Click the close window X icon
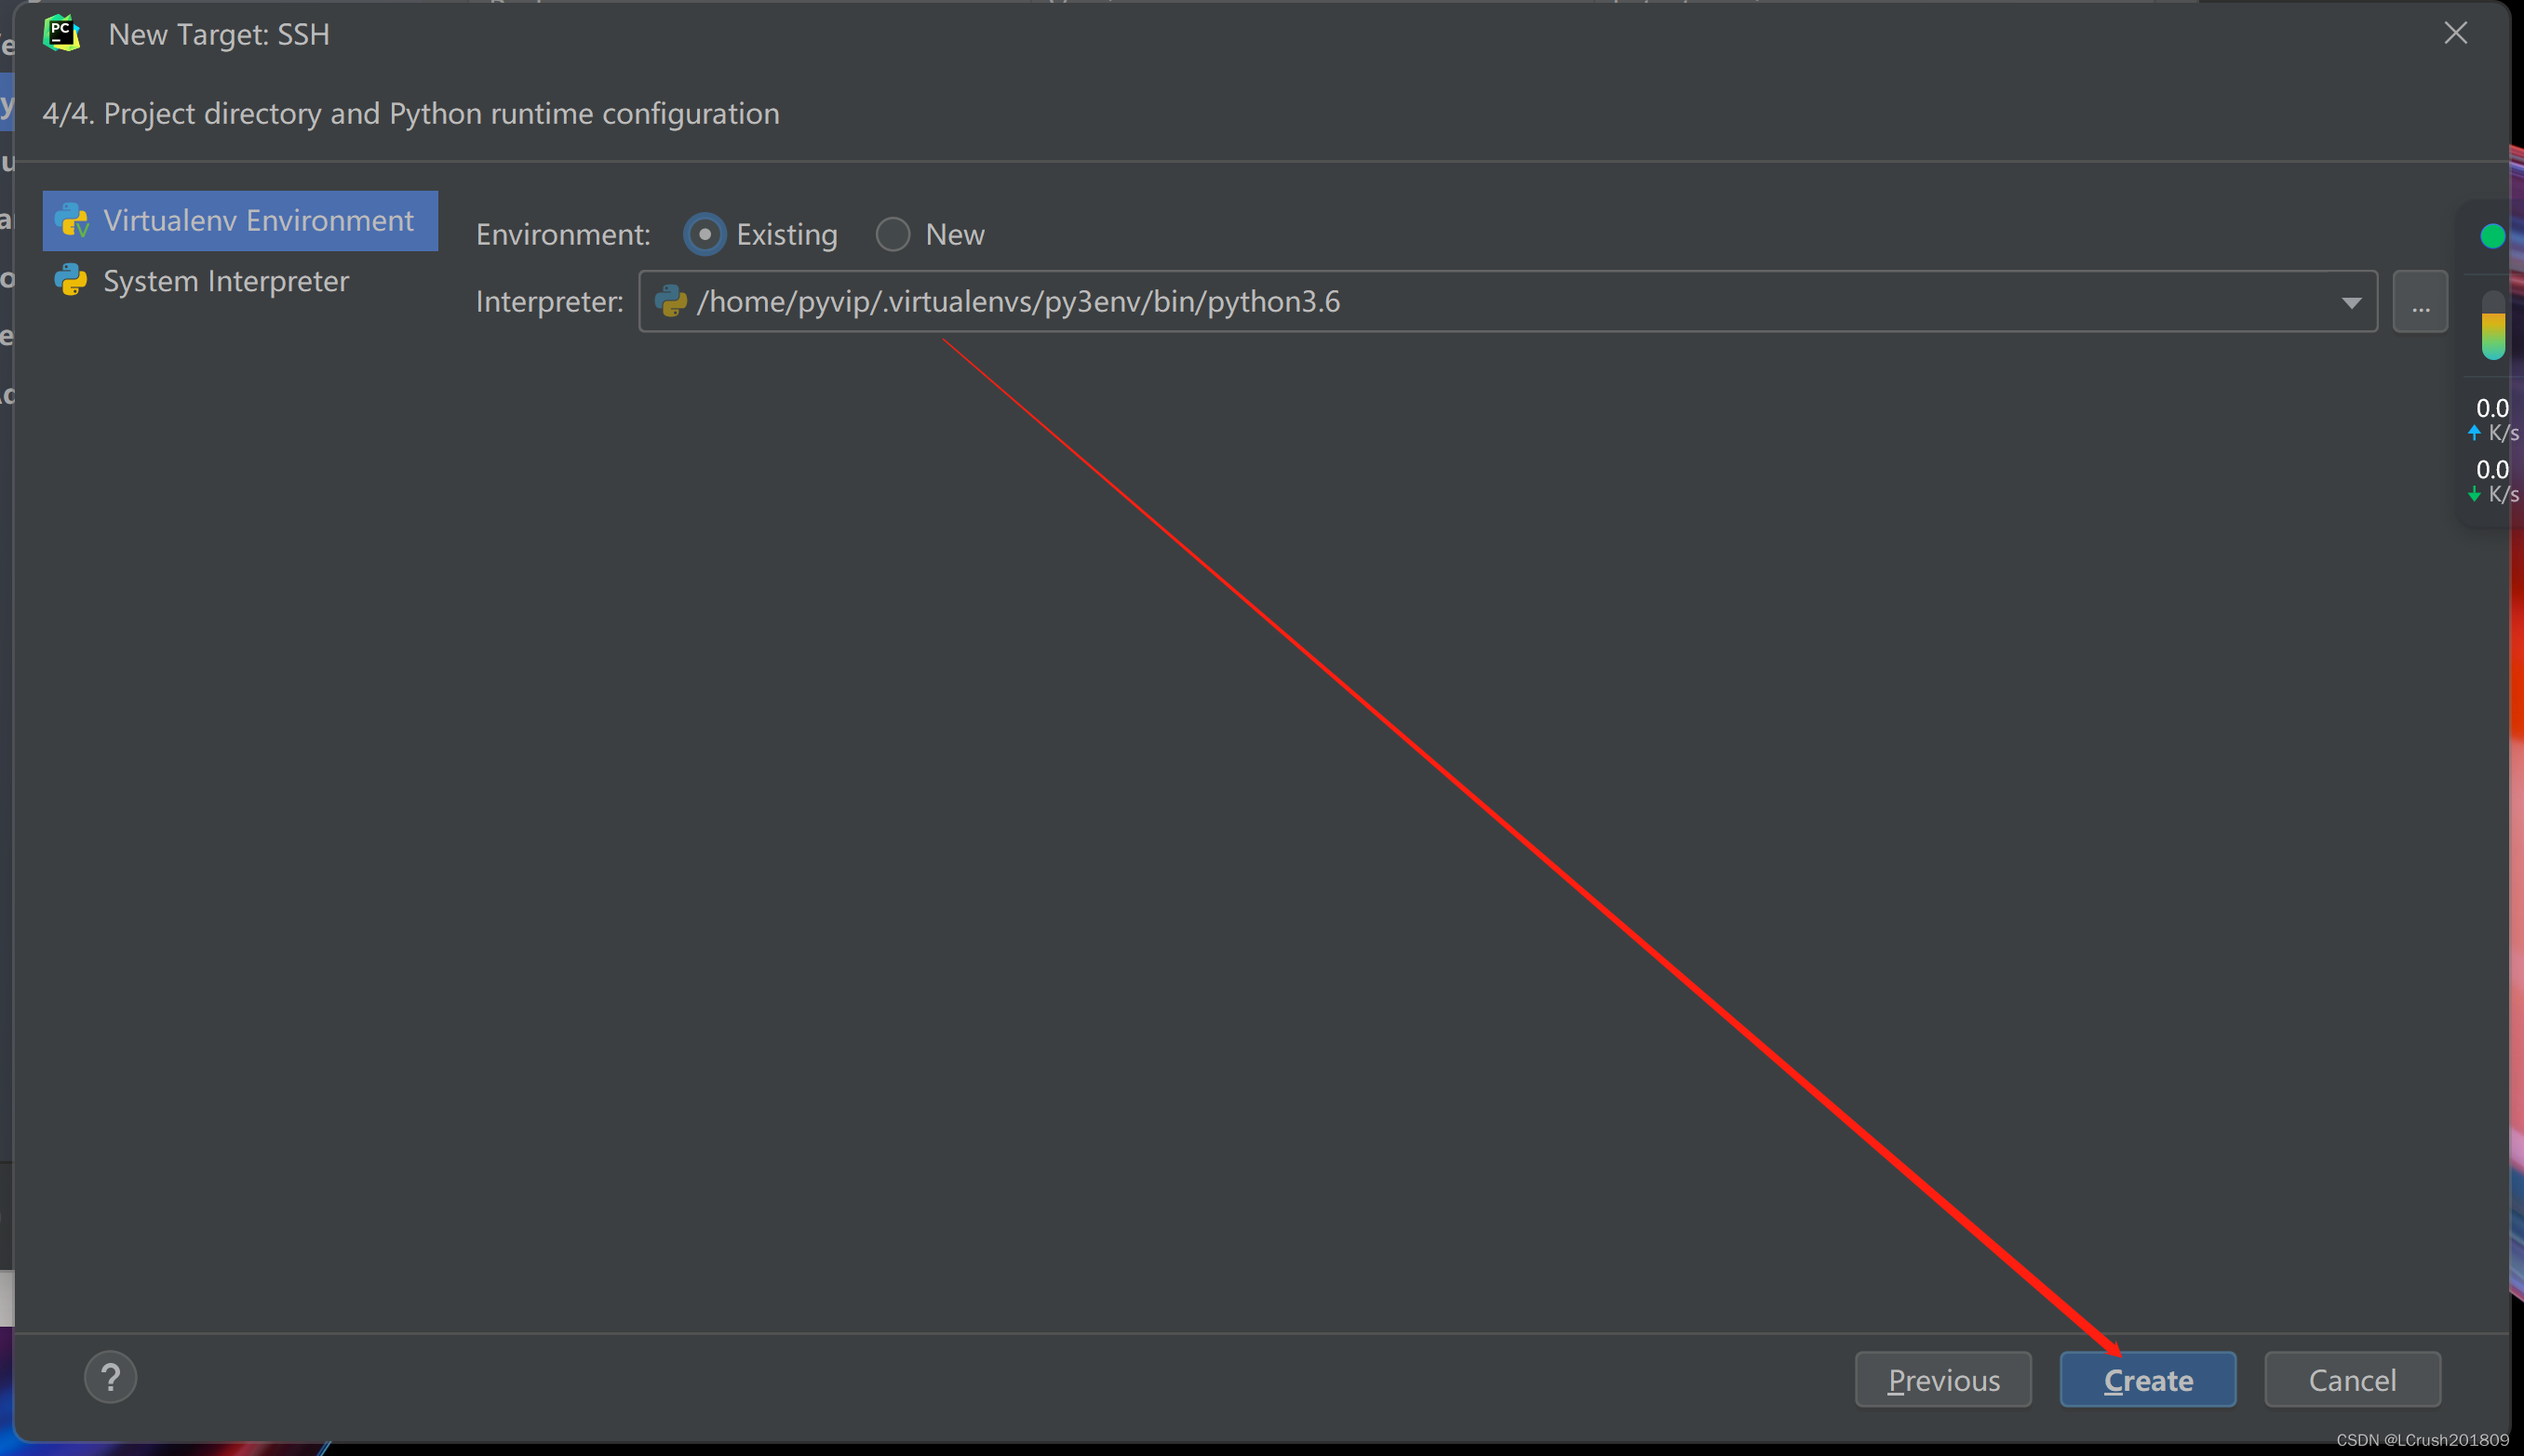 click(2456, 33)
